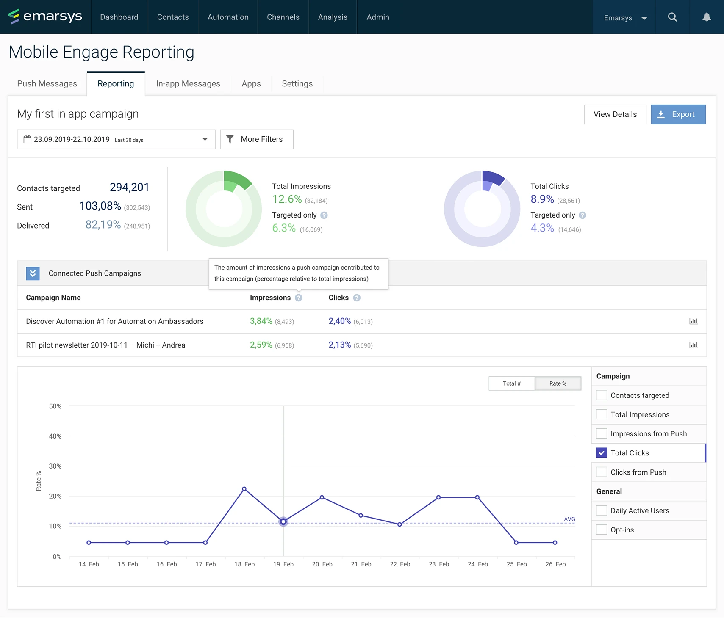Viewport: 724px width, 618px height.
Task: Click the View Details button
Action: pos(615,114)
